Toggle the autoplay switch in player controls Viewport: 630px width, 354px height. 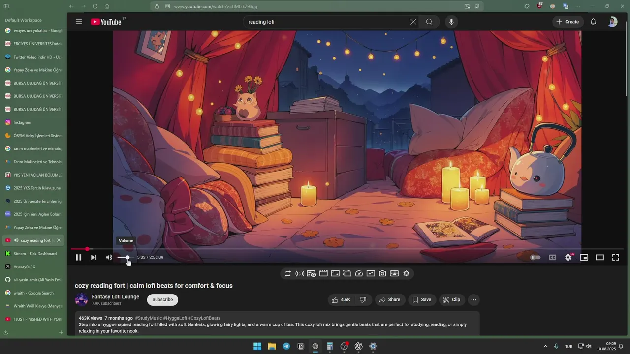[x=535, y=257]
